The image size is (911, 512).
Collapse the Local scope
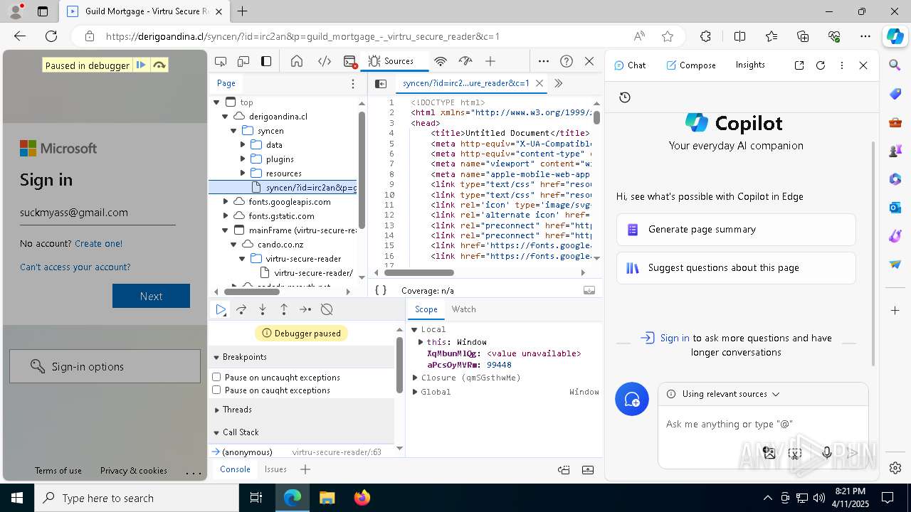point(414,329)
